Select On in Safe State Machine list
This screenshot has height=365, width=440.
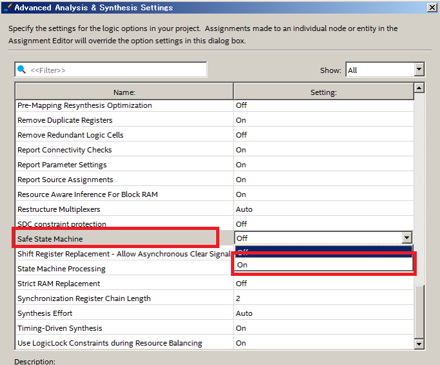point(323,265)
